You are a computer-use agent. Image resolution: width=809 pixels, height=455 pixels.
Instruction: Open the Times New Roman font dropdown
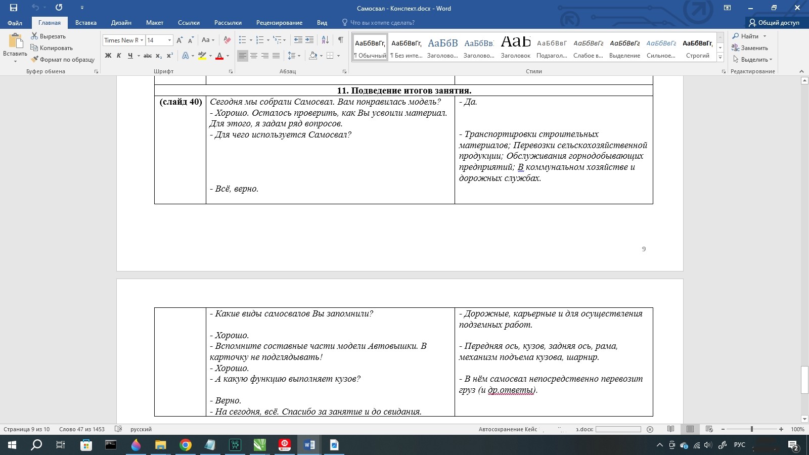(142, 40)
